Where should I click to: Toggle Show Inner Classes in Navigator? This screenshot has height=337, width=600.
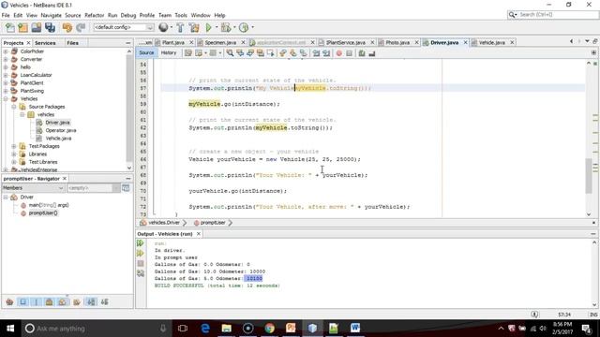coord(63,302)
